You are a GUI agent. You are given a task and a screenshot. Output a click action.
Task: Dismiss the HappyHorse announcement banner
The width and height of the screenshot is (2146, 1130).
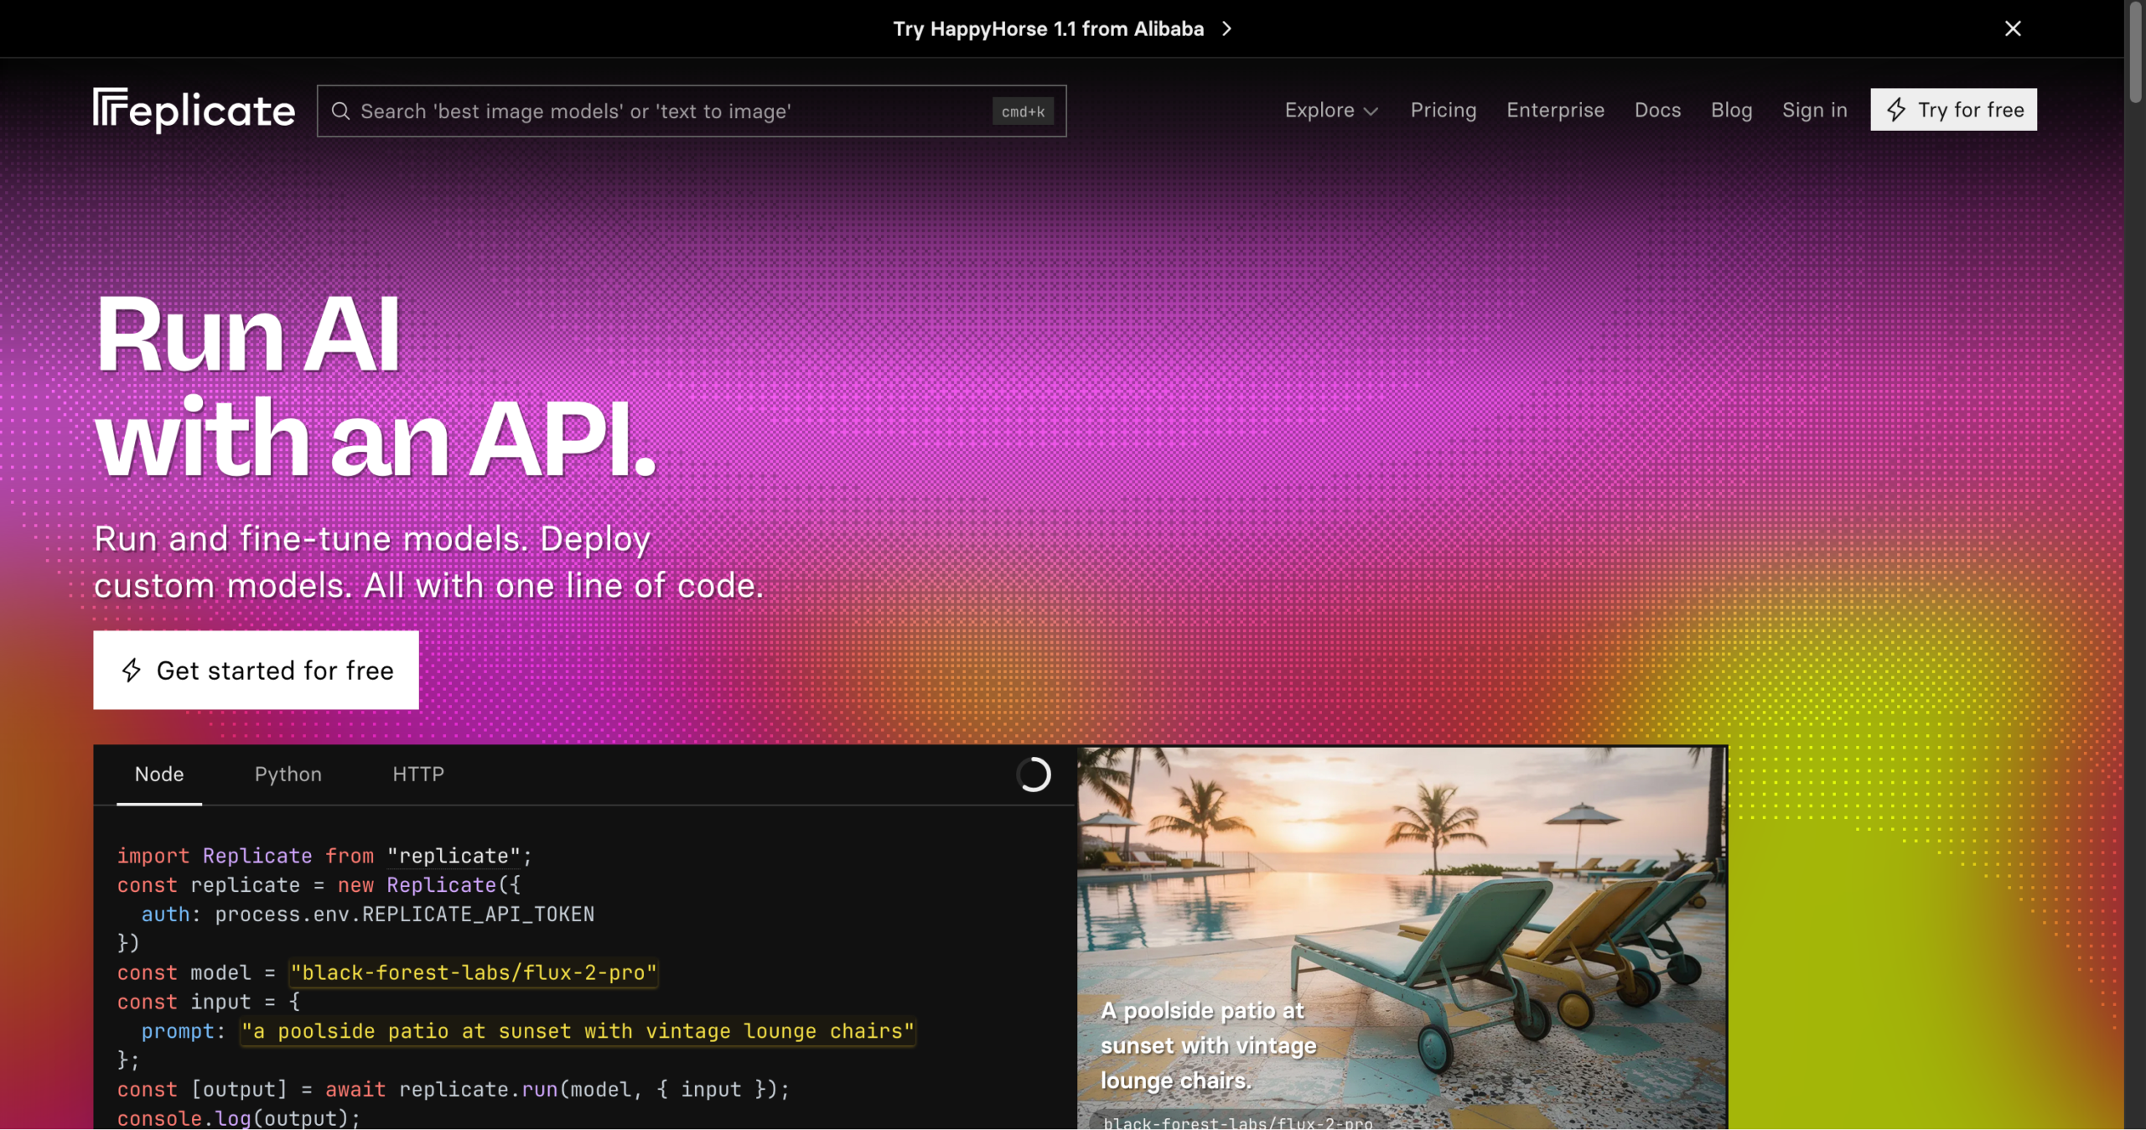tap(2013, 29)
